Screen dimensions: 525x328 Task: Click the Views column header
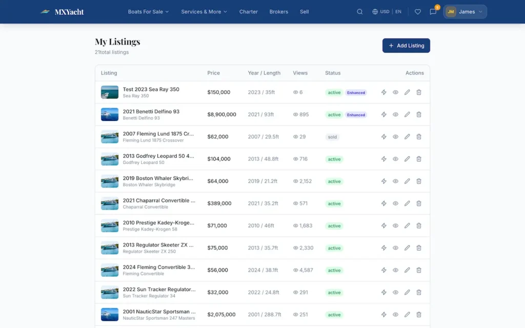click(x=300, y=73)
